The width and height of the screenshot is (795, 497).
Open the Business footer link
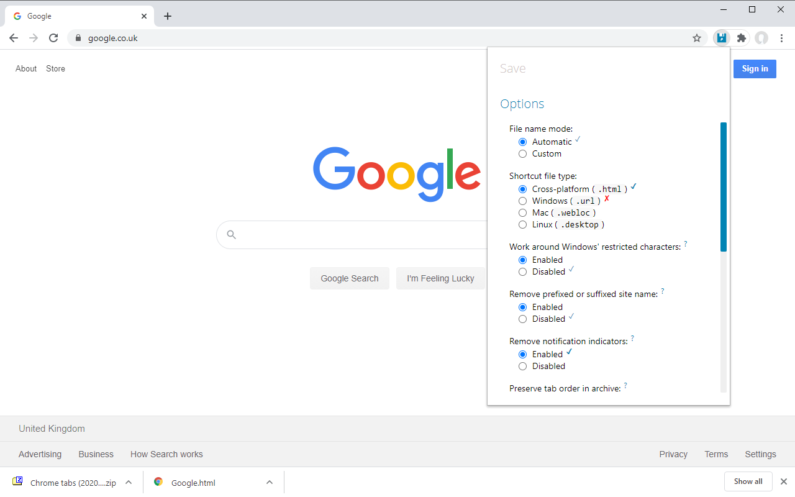tap(96, 454)
